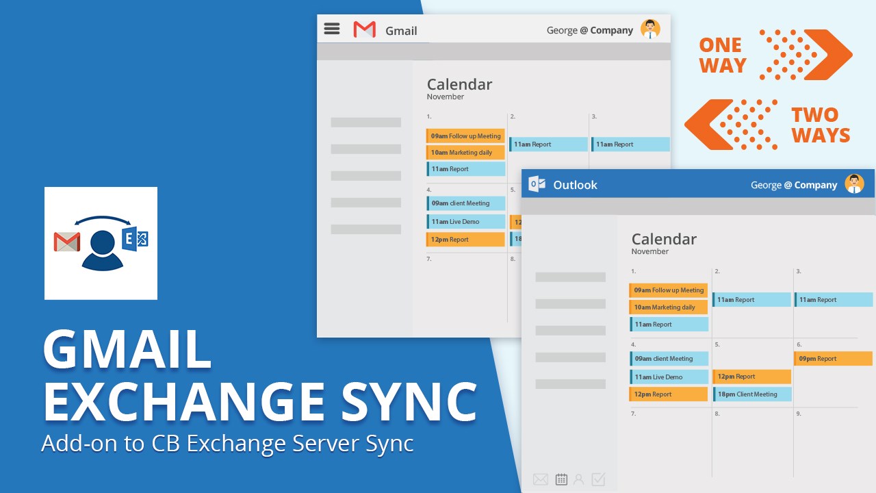Open 11am Report on day 2 in Outlook
The width and height of the screenshot is (876, 493).
(751, 300)
